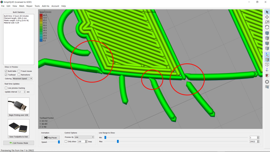Toggle the solid model display icon
The image size is (270, 152).
pyautogui.click(x=267, y=59)
